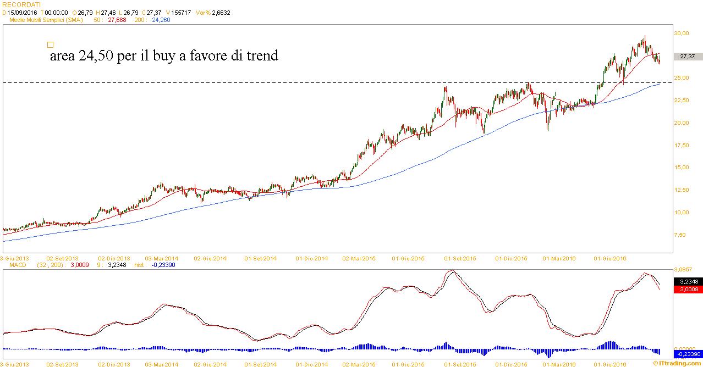
Task: Click 01-Set-2015 date under the MACD panel
Action: click(x=460, y=364)
